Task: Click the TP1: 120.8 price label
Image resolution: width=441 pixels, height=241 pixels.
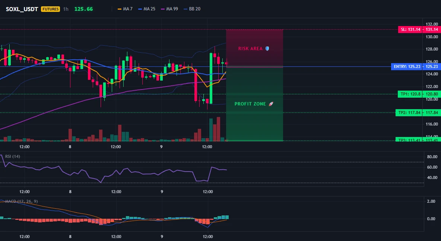Action: click(x=410, y=94)
